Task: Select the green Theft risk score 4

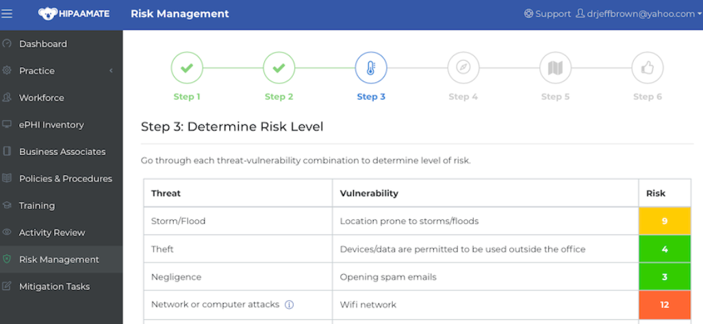Action: [665, 249]
